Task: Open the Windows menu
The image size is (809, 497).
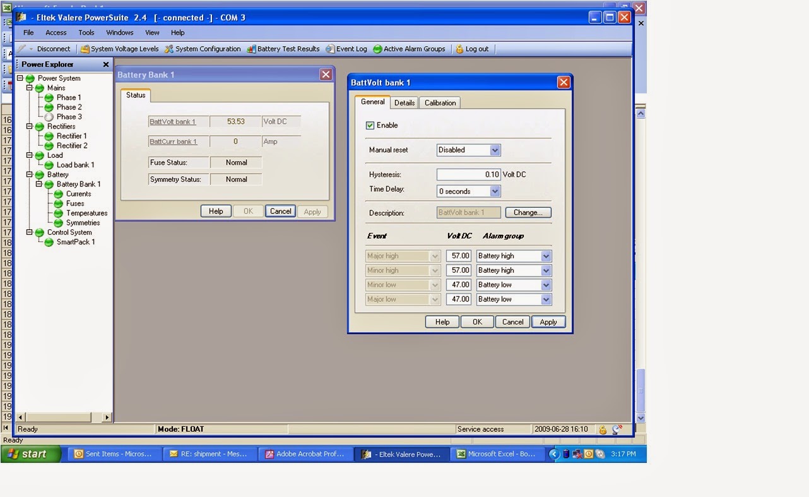Action: pyautogui.click(x=120, y=33)
